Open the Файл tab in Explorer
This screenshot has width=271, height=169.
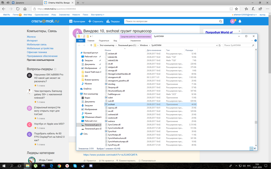(81, 41)
